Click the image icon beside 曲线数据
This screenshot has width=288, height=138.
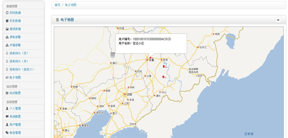click(7, 29)
